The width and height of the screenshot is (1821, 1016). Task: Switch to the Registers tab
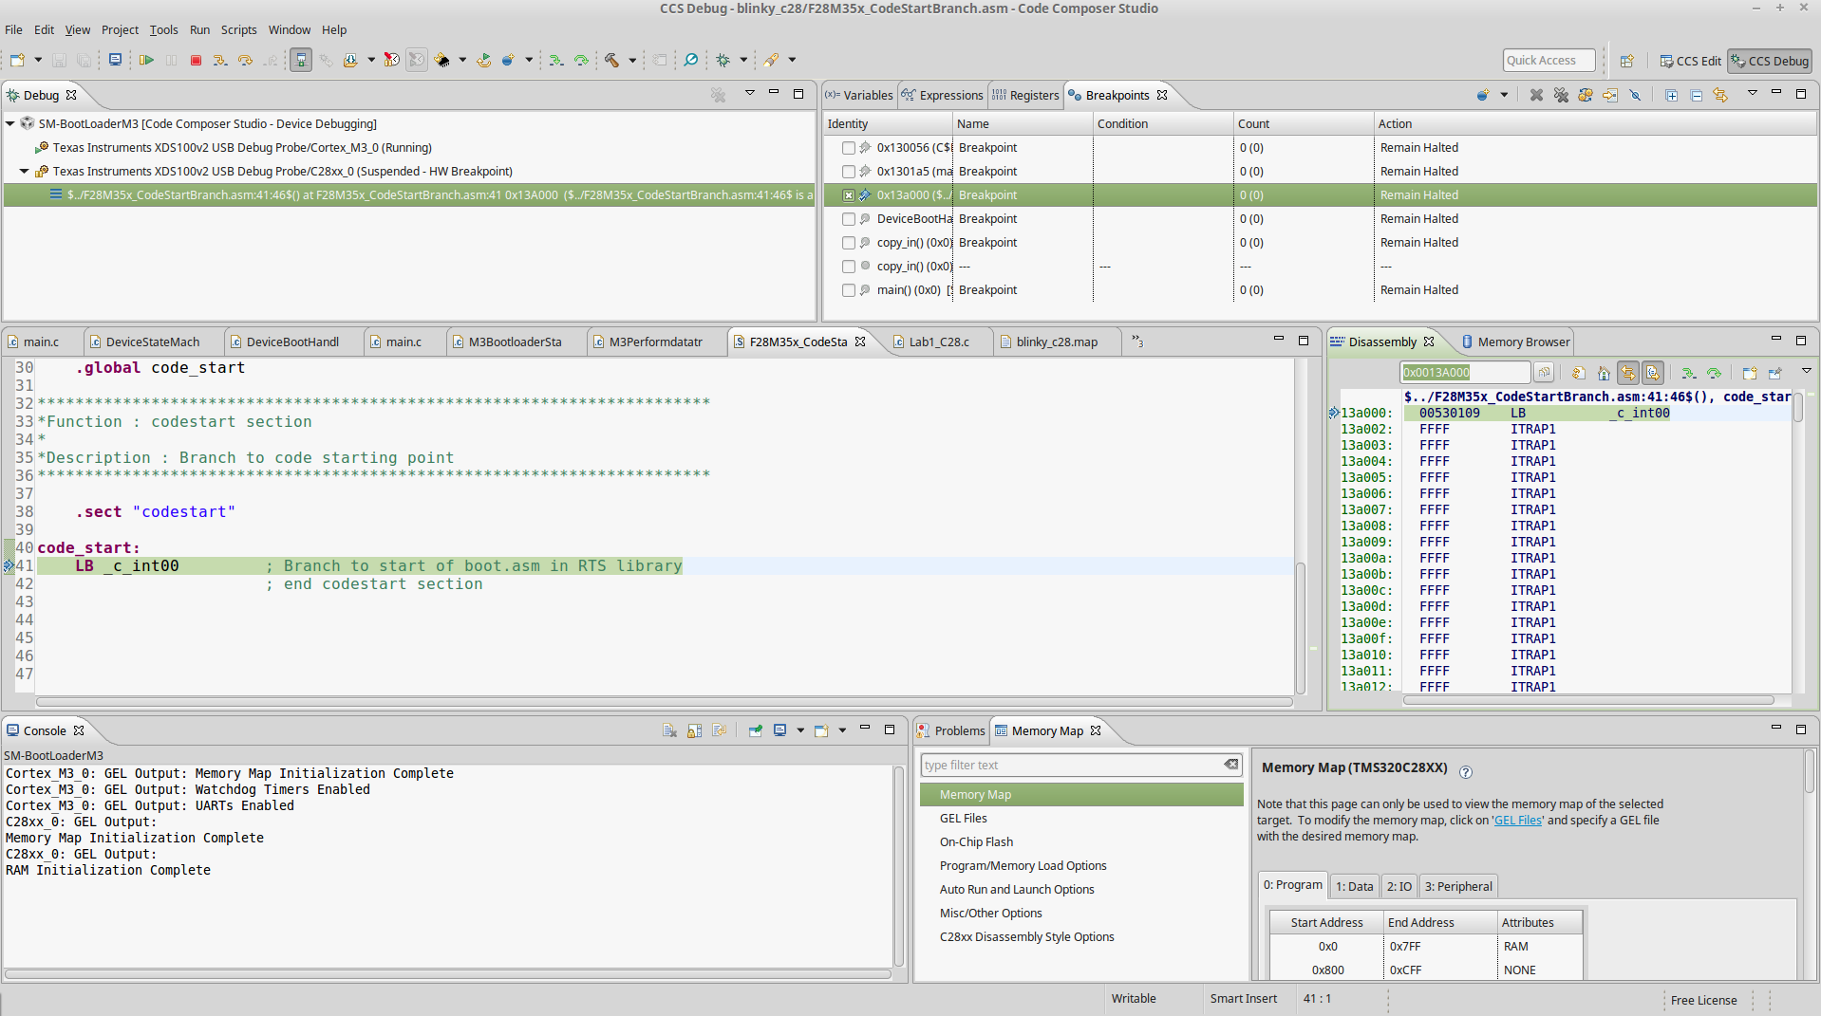click(1025, 95)
